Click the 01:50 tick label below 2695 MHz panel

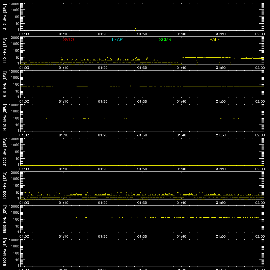coord(221,169)
